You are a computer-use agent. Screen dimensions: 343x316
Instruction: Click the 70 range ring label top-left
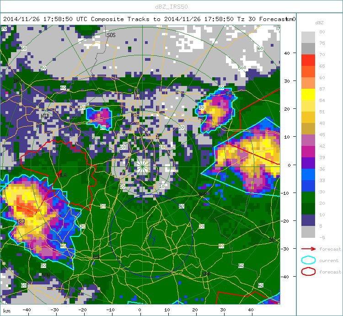4,28
